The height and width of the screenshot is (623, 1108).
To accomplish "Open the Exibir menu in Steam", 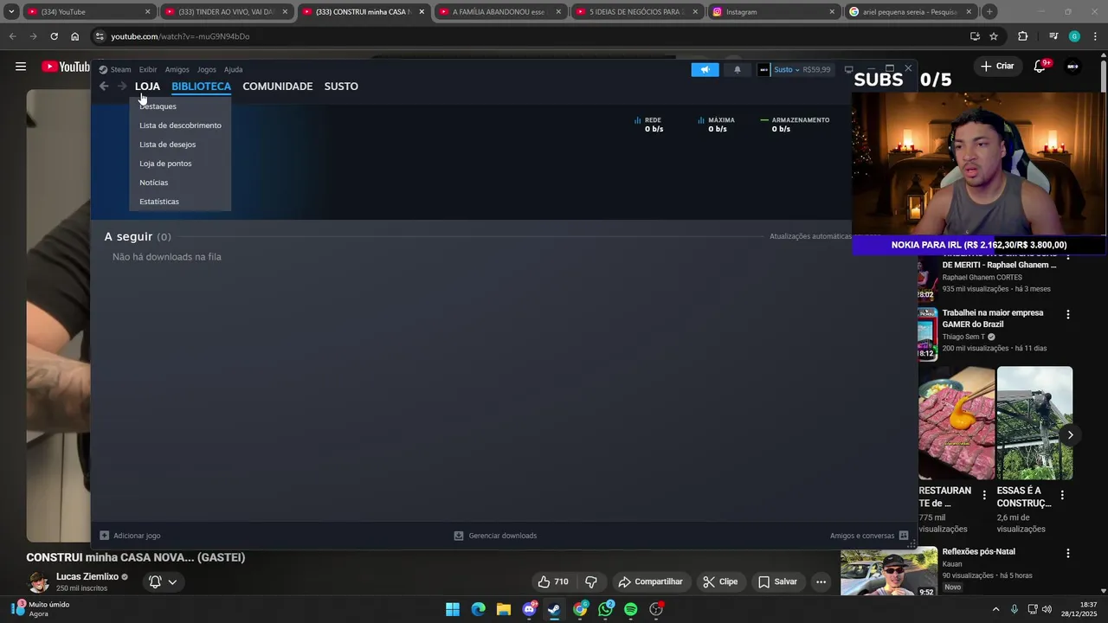I will pyautogui.click(x=148, y=69).
